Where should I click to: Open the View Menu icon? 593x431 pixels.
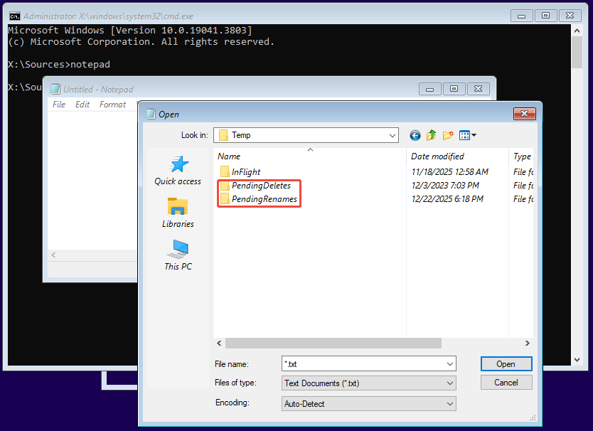pos(466,135)
